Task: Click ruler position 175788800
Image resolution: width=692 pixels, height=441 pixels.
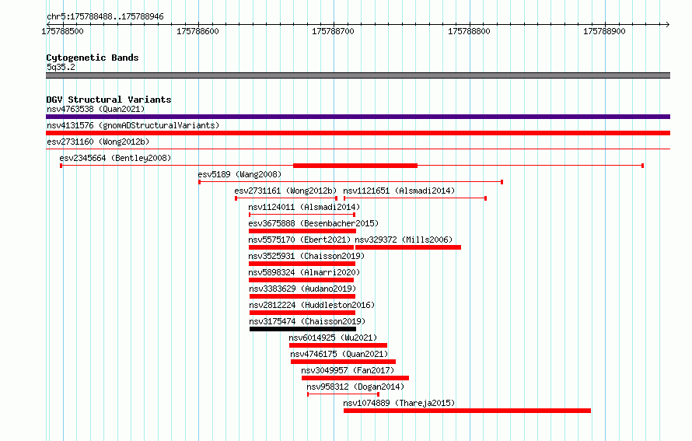Action: 469,31
